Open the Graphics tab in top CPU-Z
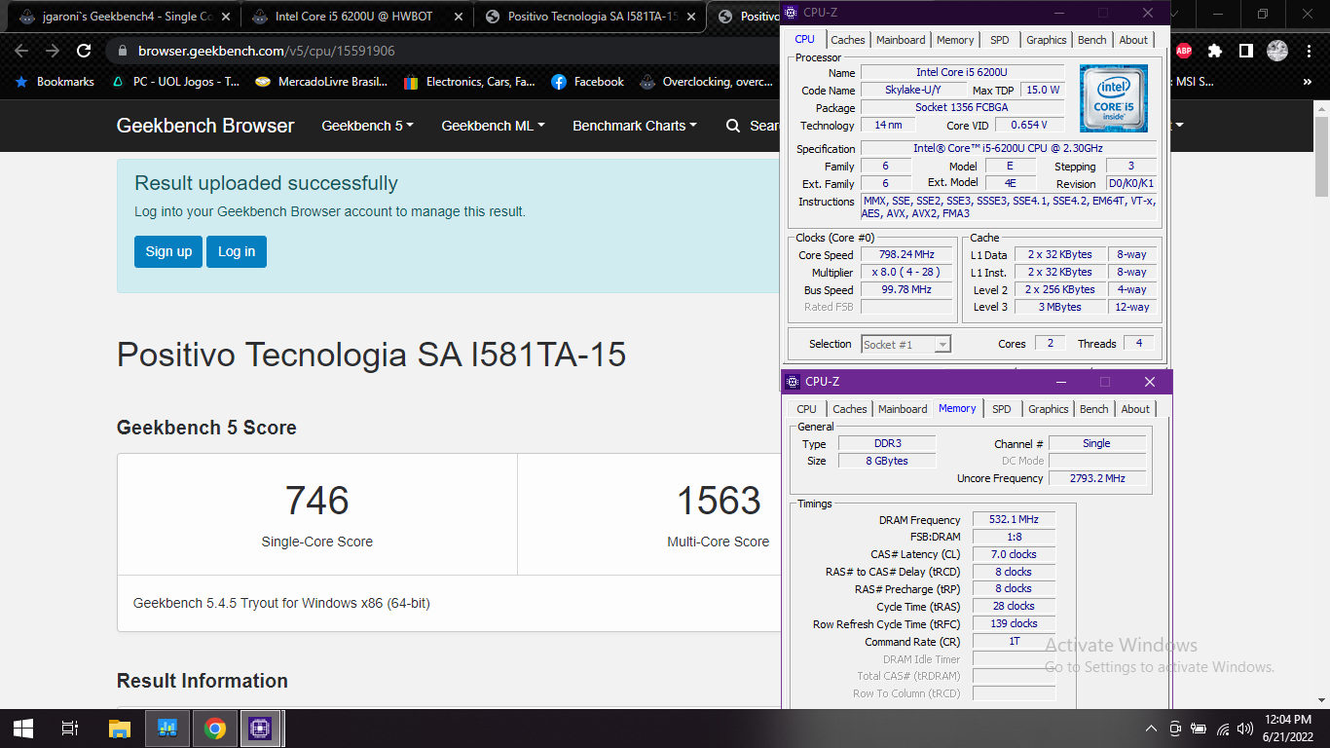 (1047, 40)
